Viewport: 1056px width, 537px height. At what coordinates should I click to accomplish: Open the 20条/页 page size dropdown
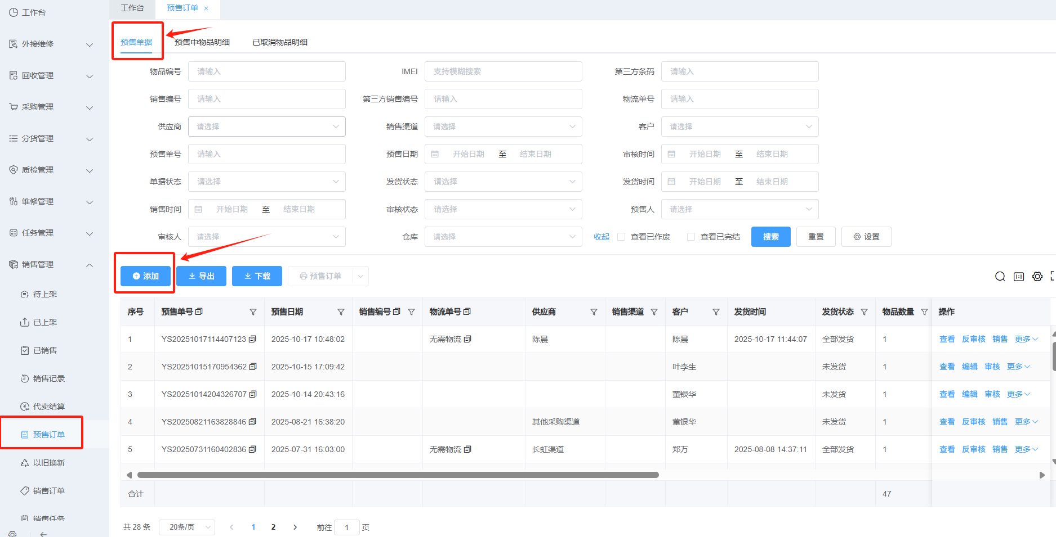187,527
